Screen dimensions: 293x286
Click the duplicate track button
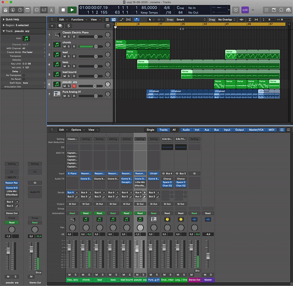[60, 25]
